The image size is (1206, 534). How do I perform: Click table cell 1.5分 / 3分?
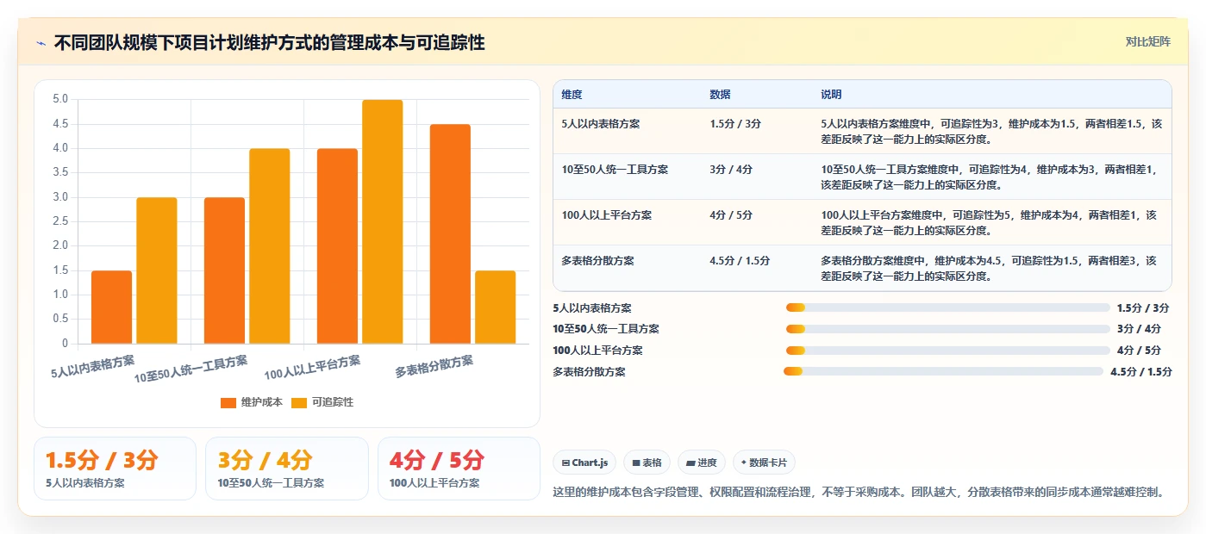pyautogui.click(x=735, y=124)
